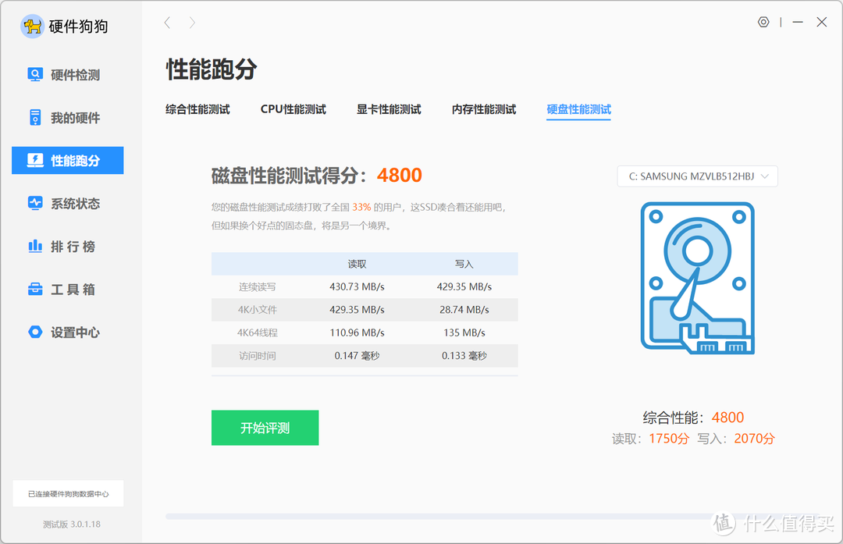Select the 综合性能测试 tab

click(197, 109)
